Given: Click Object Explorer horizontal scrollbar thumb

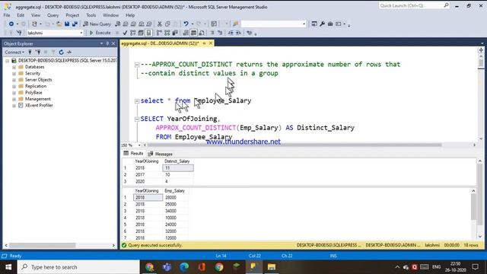Looking at the screenshot, I should 43,245.
